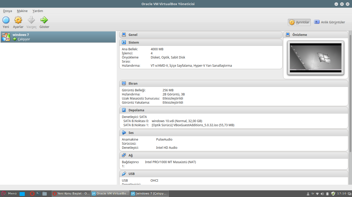Switch to Yeni Konu Başlat taskbar window

(71, 194)
